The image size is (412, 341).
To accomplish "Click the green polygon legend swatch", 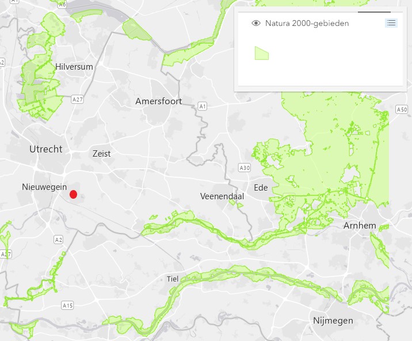I will [x=262, y=53].
